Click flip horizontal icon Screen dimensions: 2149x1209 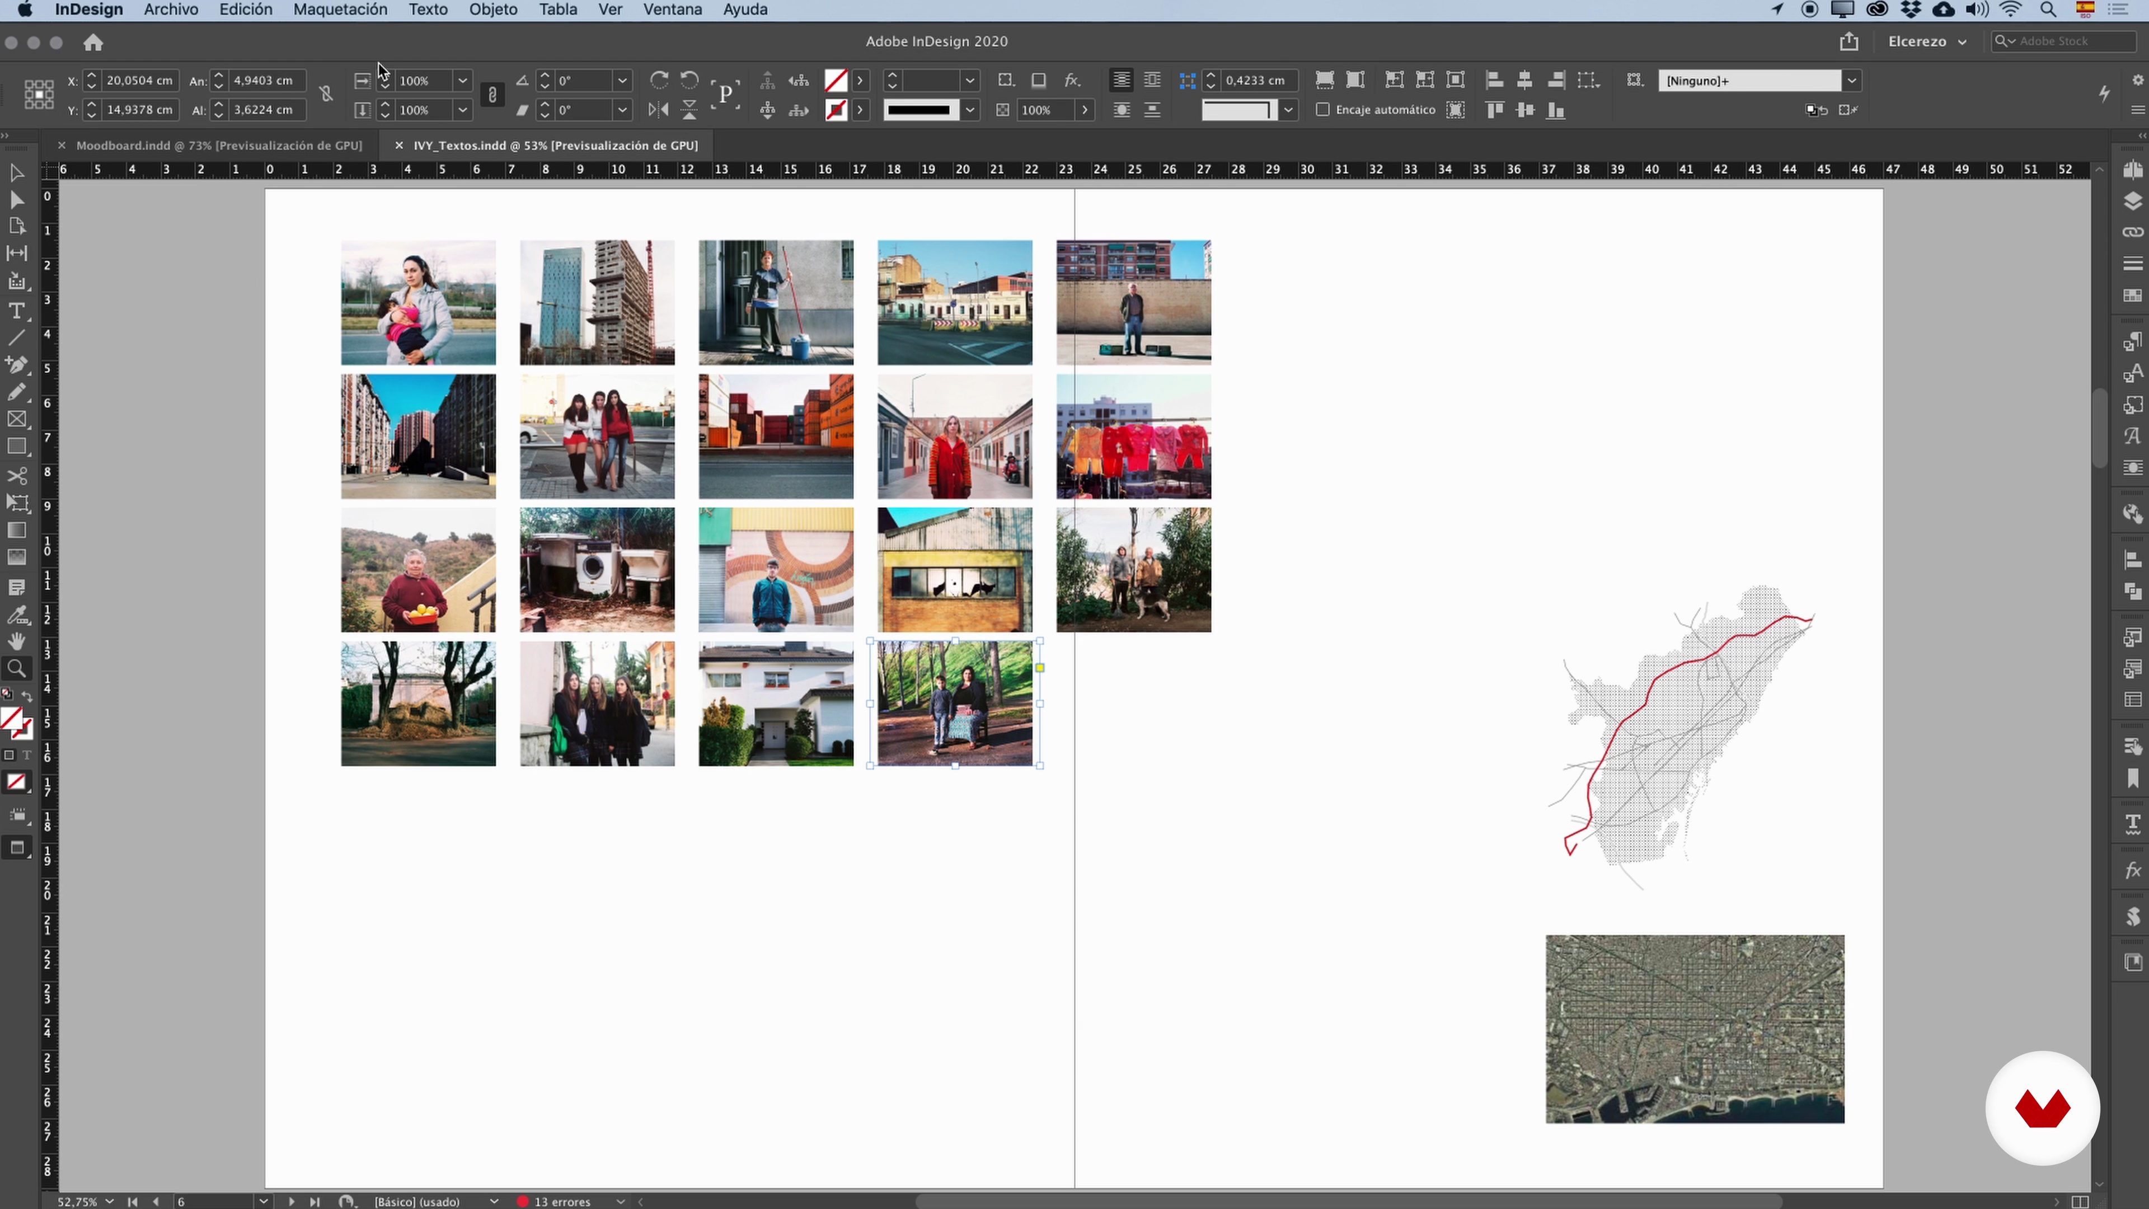tap(658, 109)
